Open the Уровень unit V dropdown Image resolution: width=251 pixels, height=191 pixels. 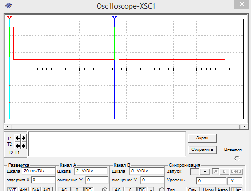[235, 181]
